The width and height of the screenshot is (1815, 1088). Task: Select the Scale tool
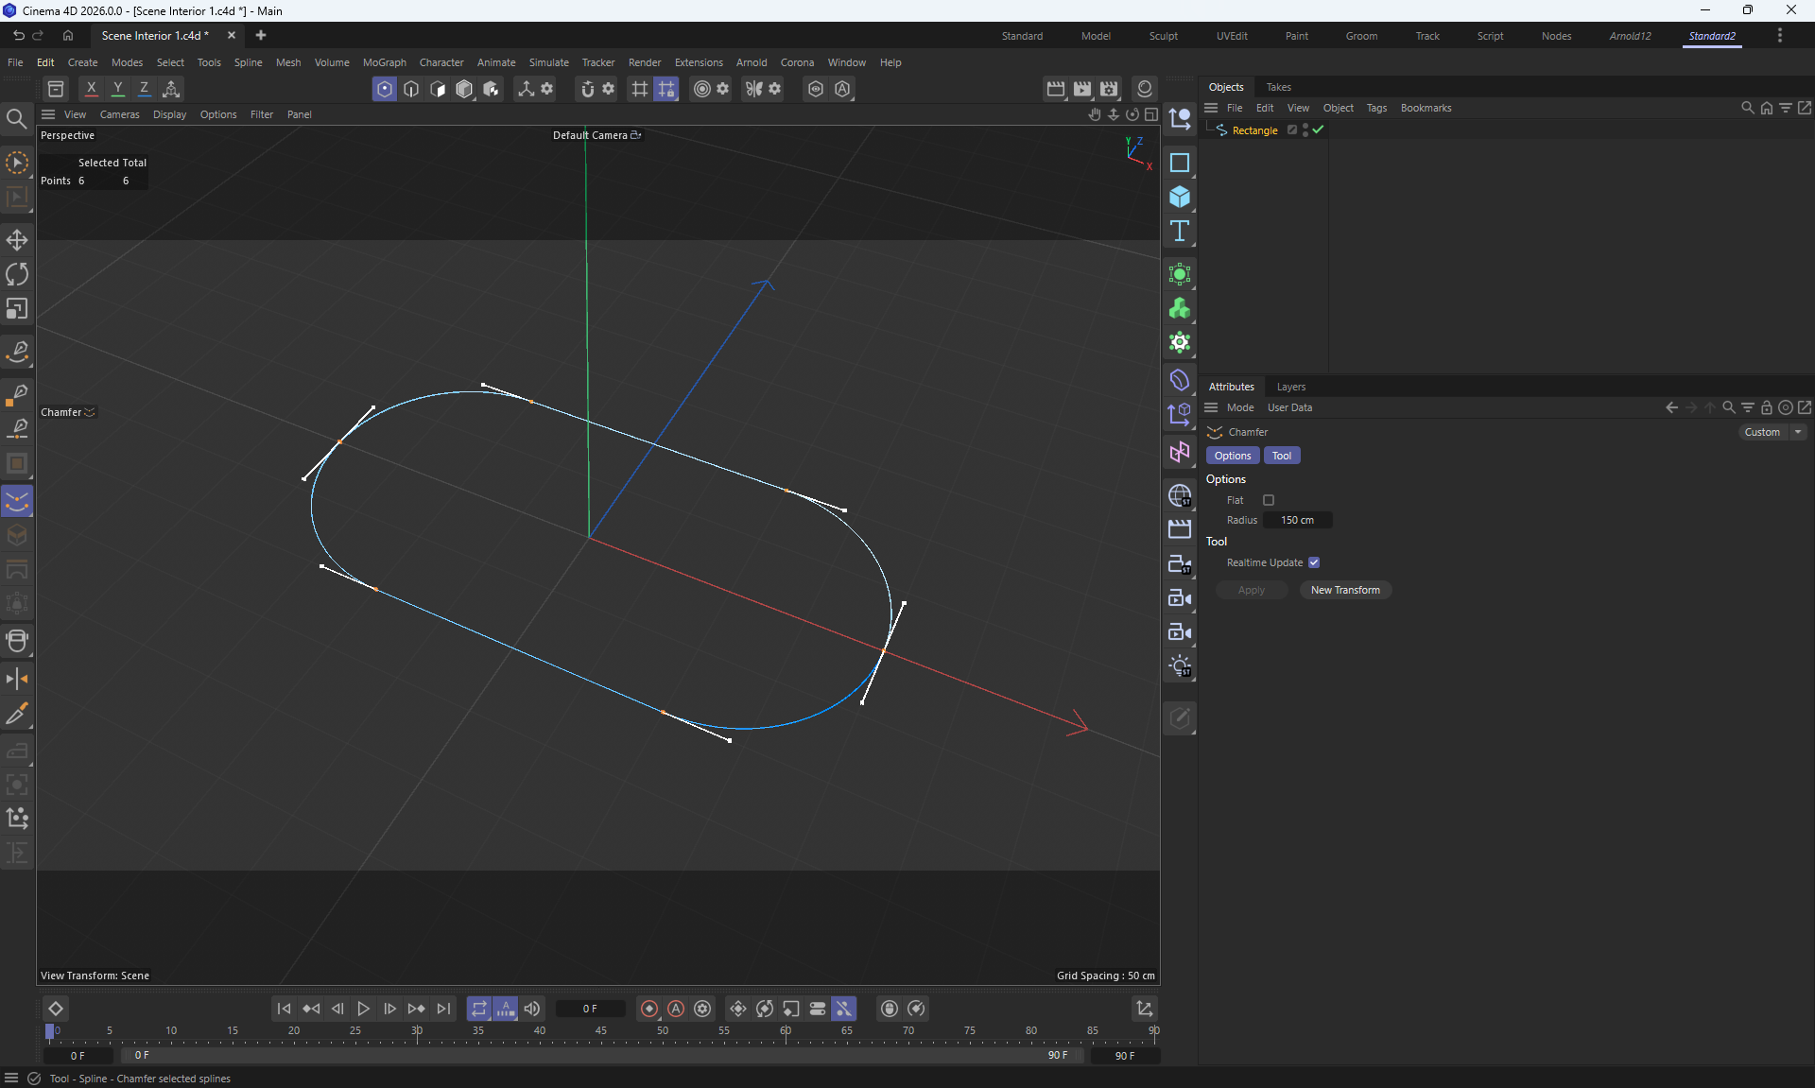17,309
